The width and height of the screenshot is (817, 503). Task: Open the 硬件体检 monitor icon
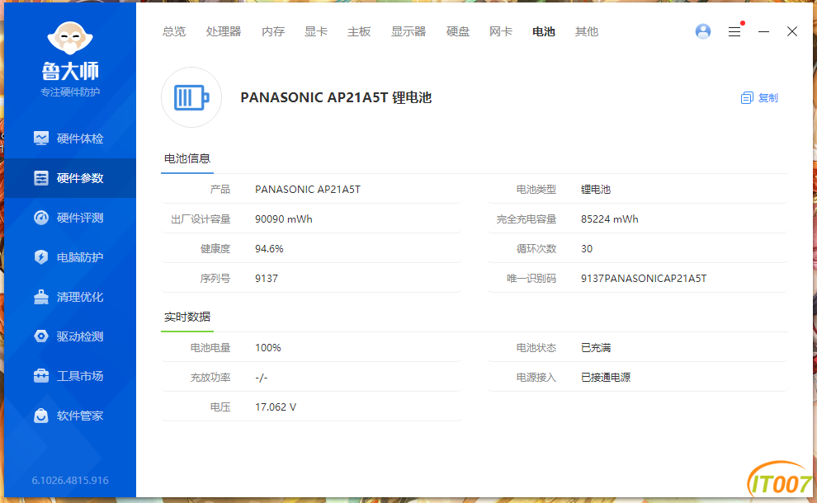tap(41, 138)
